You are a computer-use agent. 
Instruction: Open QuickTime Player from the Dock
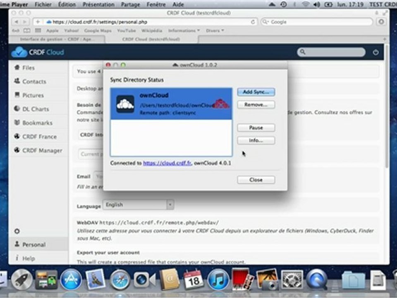[316, 280]
